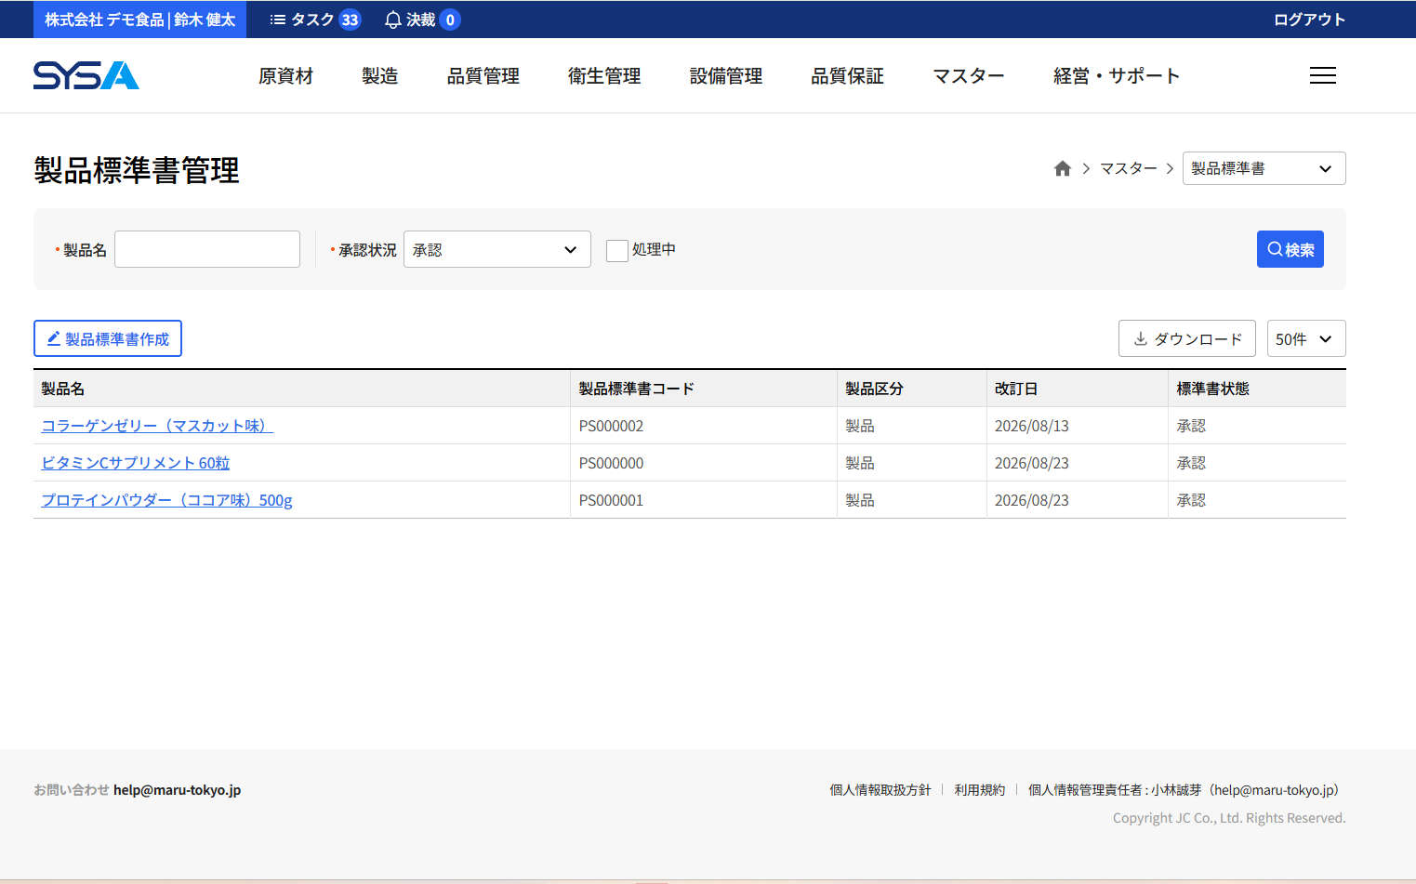Toggle the 処理中 checkbox

tap(617, 250)
